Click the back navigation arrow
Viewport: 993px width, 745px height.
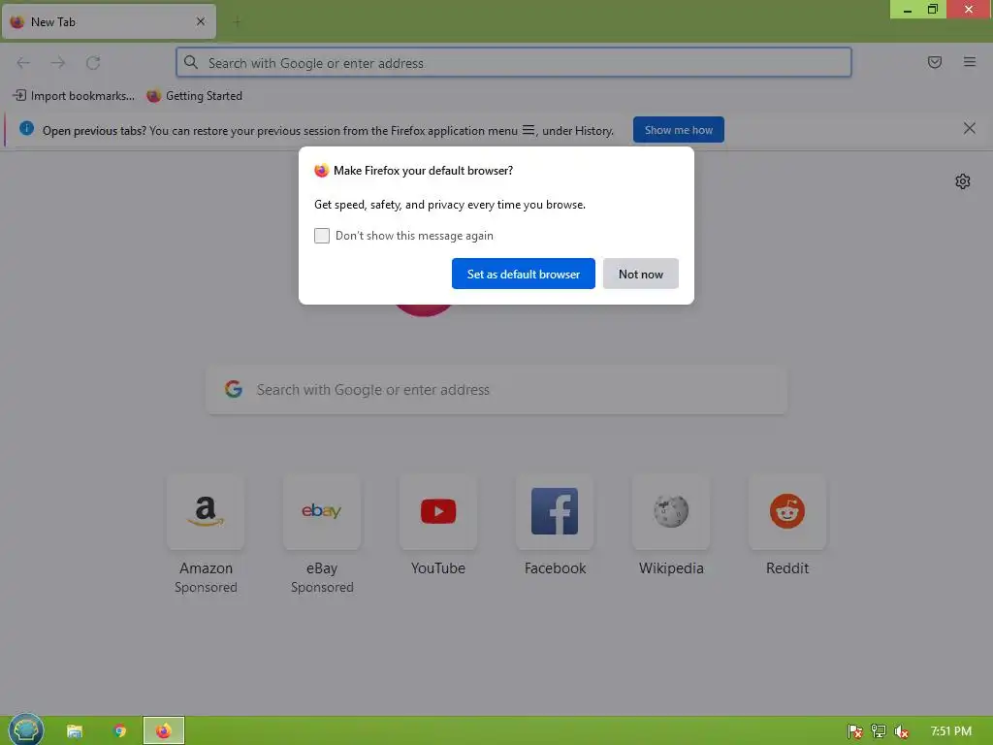point(23,63)
